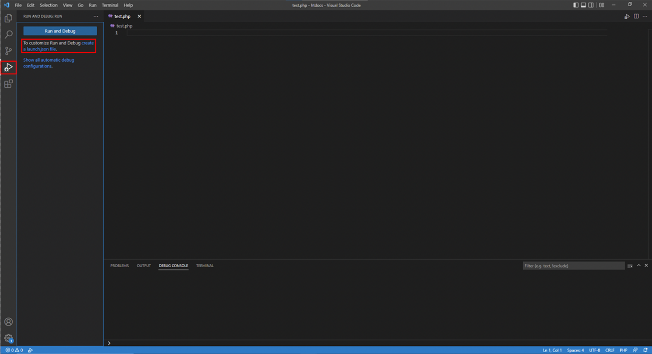Click Ln 1, Col 1 in status bar
652x354 pixels.
pyautogui.click(x=552, y=350)
